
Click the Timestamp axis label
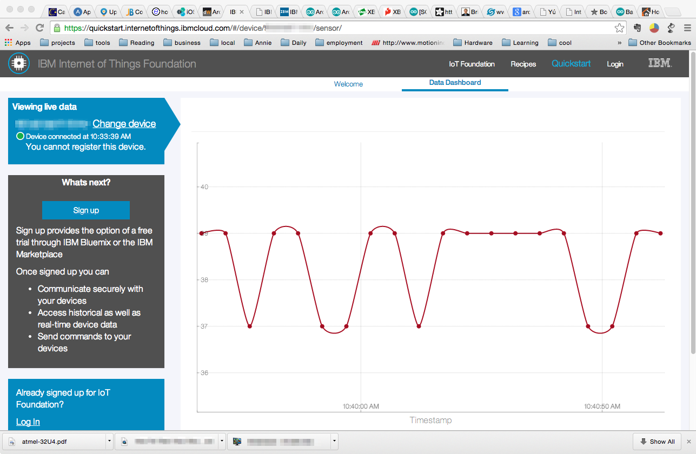click(430, 420)
